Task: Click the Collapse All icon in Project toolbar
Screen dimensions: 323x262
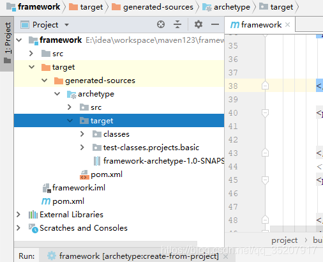Action: click(177, 24)
